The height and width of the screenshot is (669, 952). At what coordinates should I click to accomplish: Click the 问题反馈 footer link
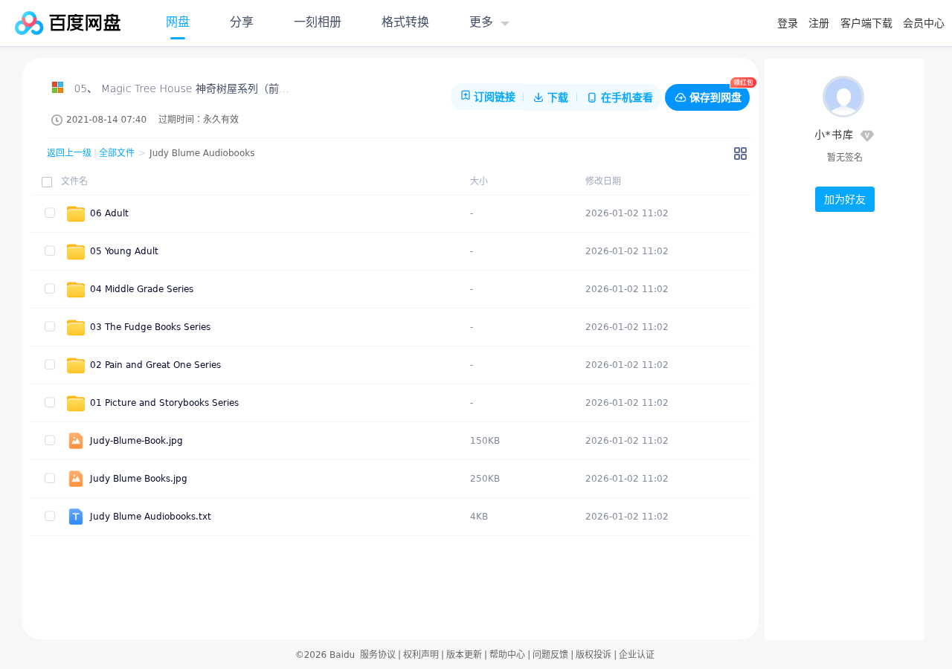[550, 655]
